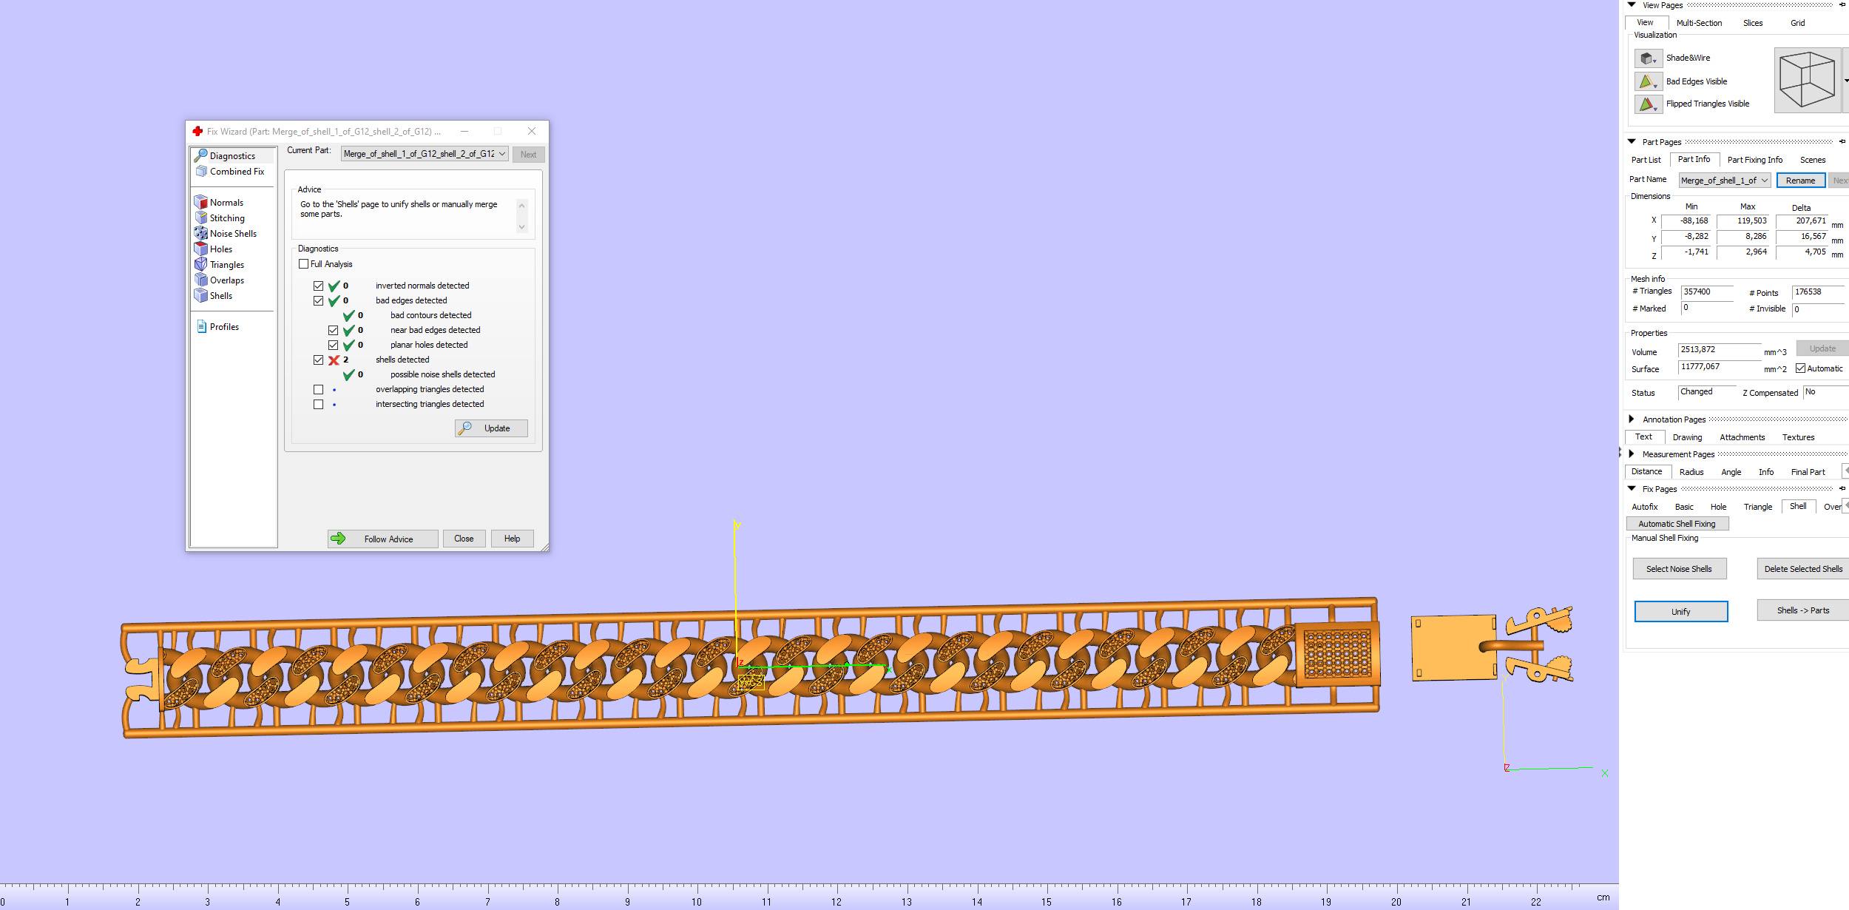
Task: Switch to the Multi-Section view tab
Action: (x=1699, y=23)
